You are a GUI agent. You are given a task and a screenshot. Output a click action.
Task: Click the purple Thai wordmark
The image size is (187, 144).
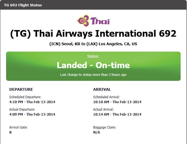[x=100, y=21]
